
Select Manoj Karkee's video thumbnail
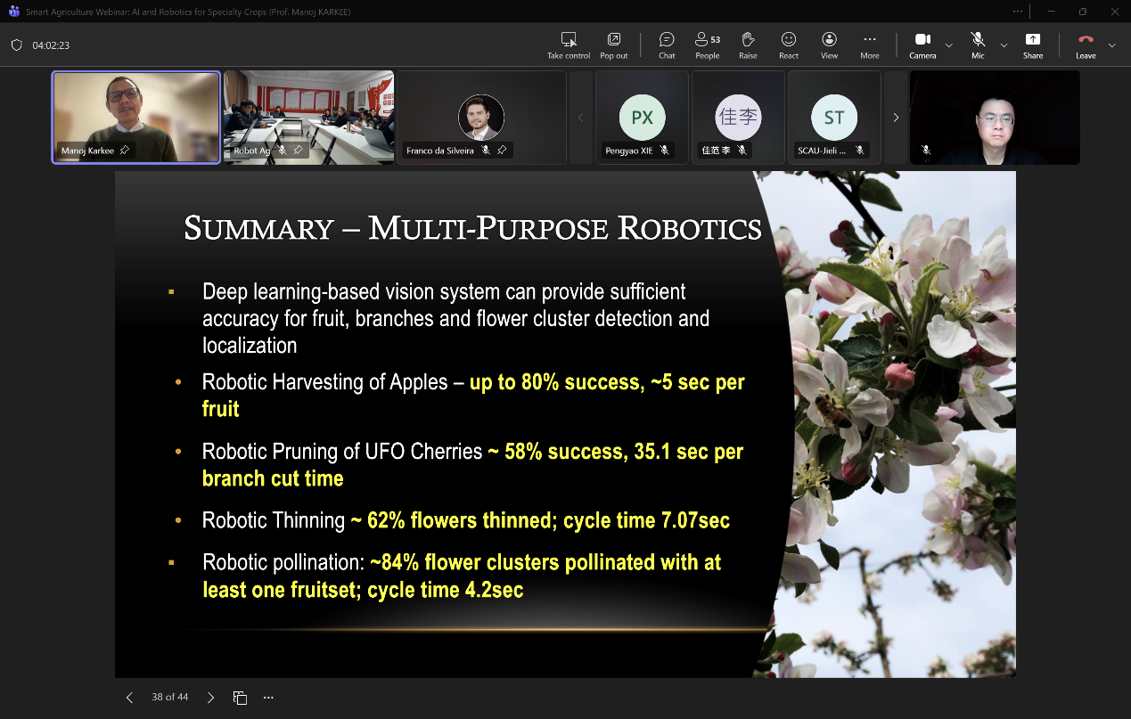(135, 118)
